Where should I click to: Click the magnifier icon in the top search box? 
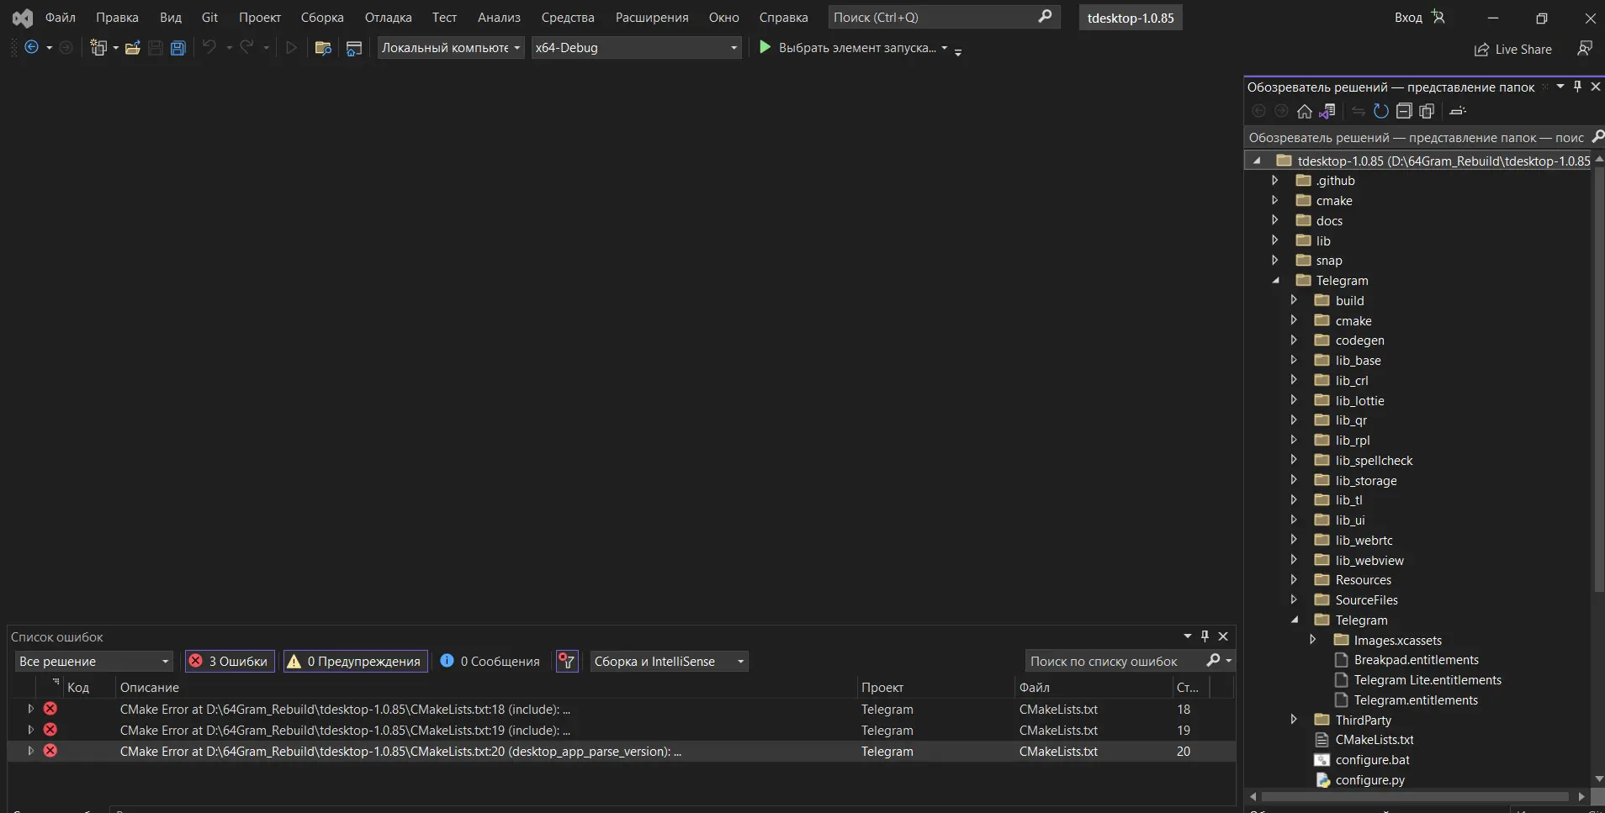[x=1045, y=16]
